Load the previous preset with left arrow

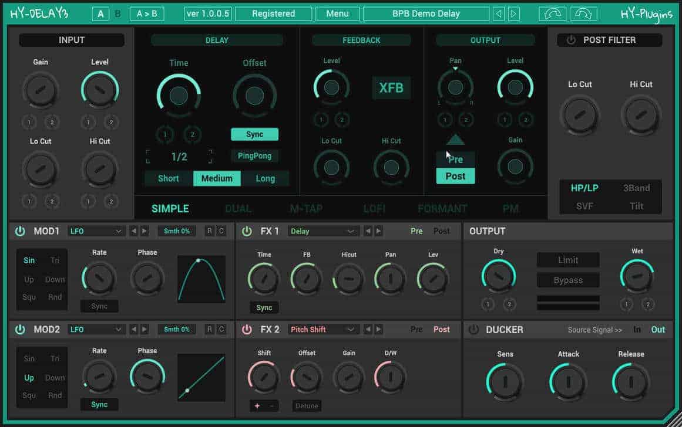[499, 13]
